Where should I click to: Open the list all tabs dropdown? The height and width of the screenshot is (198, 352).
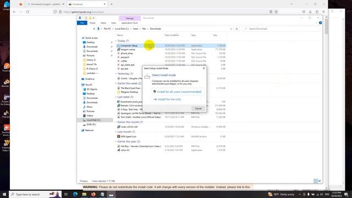click(x=291, y=4)
